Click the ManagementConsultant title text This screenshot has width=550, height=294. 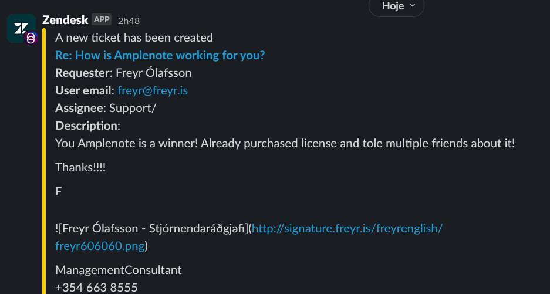(x=119, y=270)
